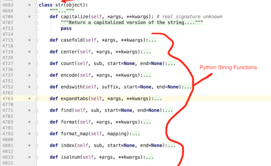Click the gutter marker on the count line

coord(29,63)
